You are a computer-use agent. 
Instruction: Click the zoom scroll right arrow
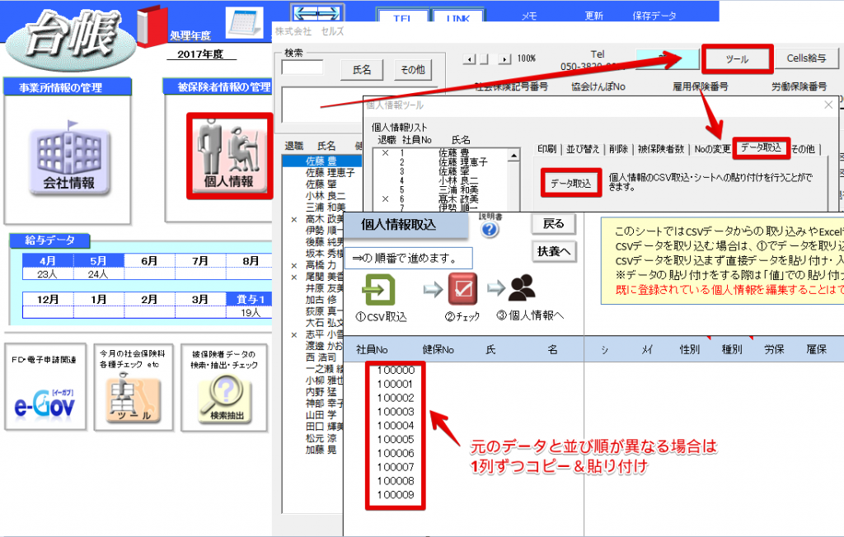tap(504, 58)
